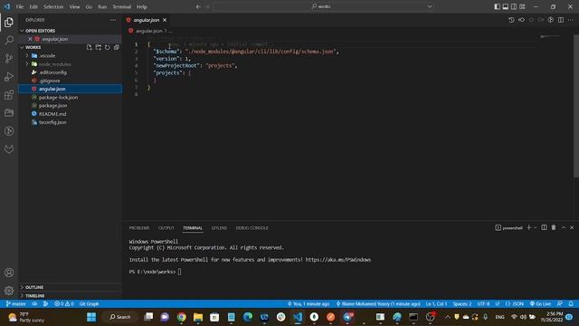Maximize the panel with chevron up
The height and width of the screenshot is (326, 579).
tap(564, 227)
